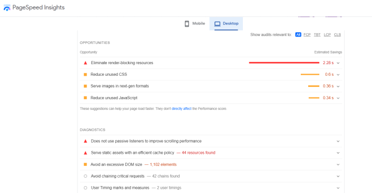372x193 pixels.
Task: Click '44 resources found' text
Action: point(198,153)
